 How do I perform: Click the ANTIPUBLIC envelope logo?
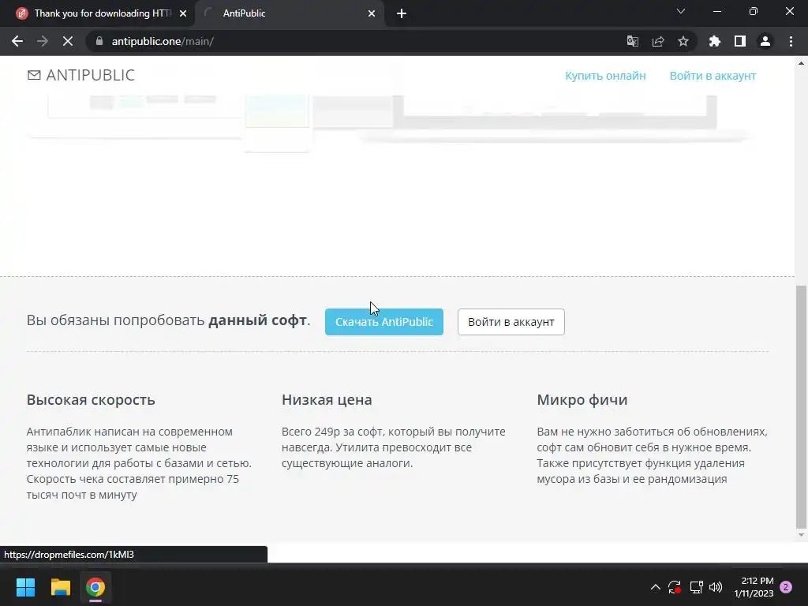click(x=81, y=75)
